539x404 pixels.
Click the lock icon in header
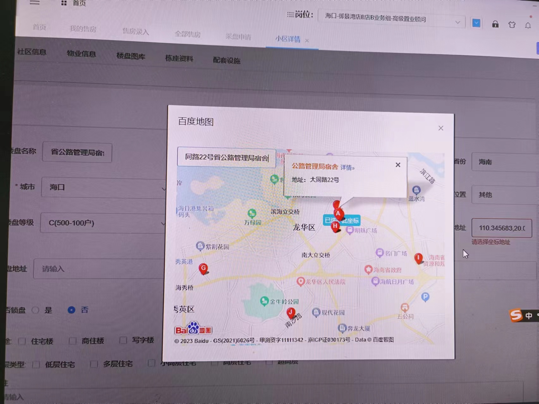click(x=495, y=24)
